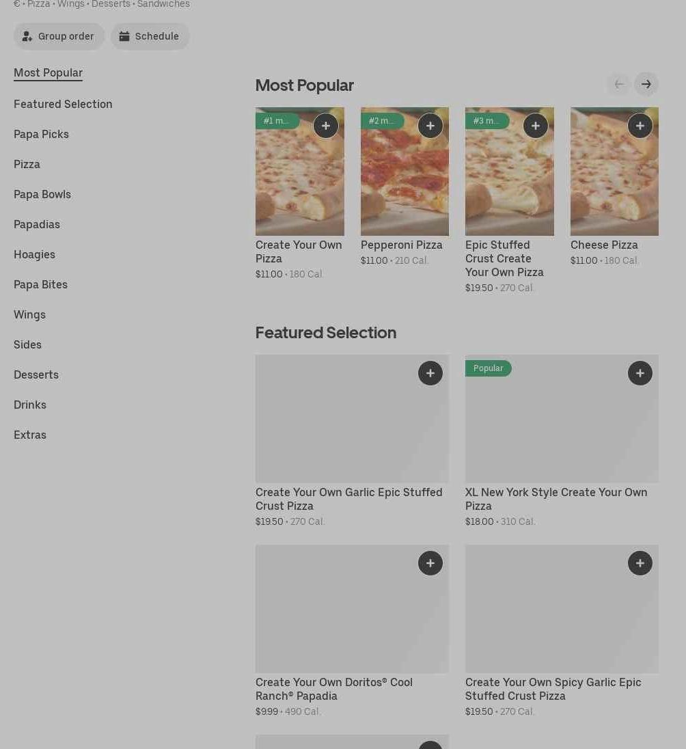Image resolution: width=686 pixels, height=749 pixels.
Task: Select Most Popular in sidebar
Action: click(48, 72)
